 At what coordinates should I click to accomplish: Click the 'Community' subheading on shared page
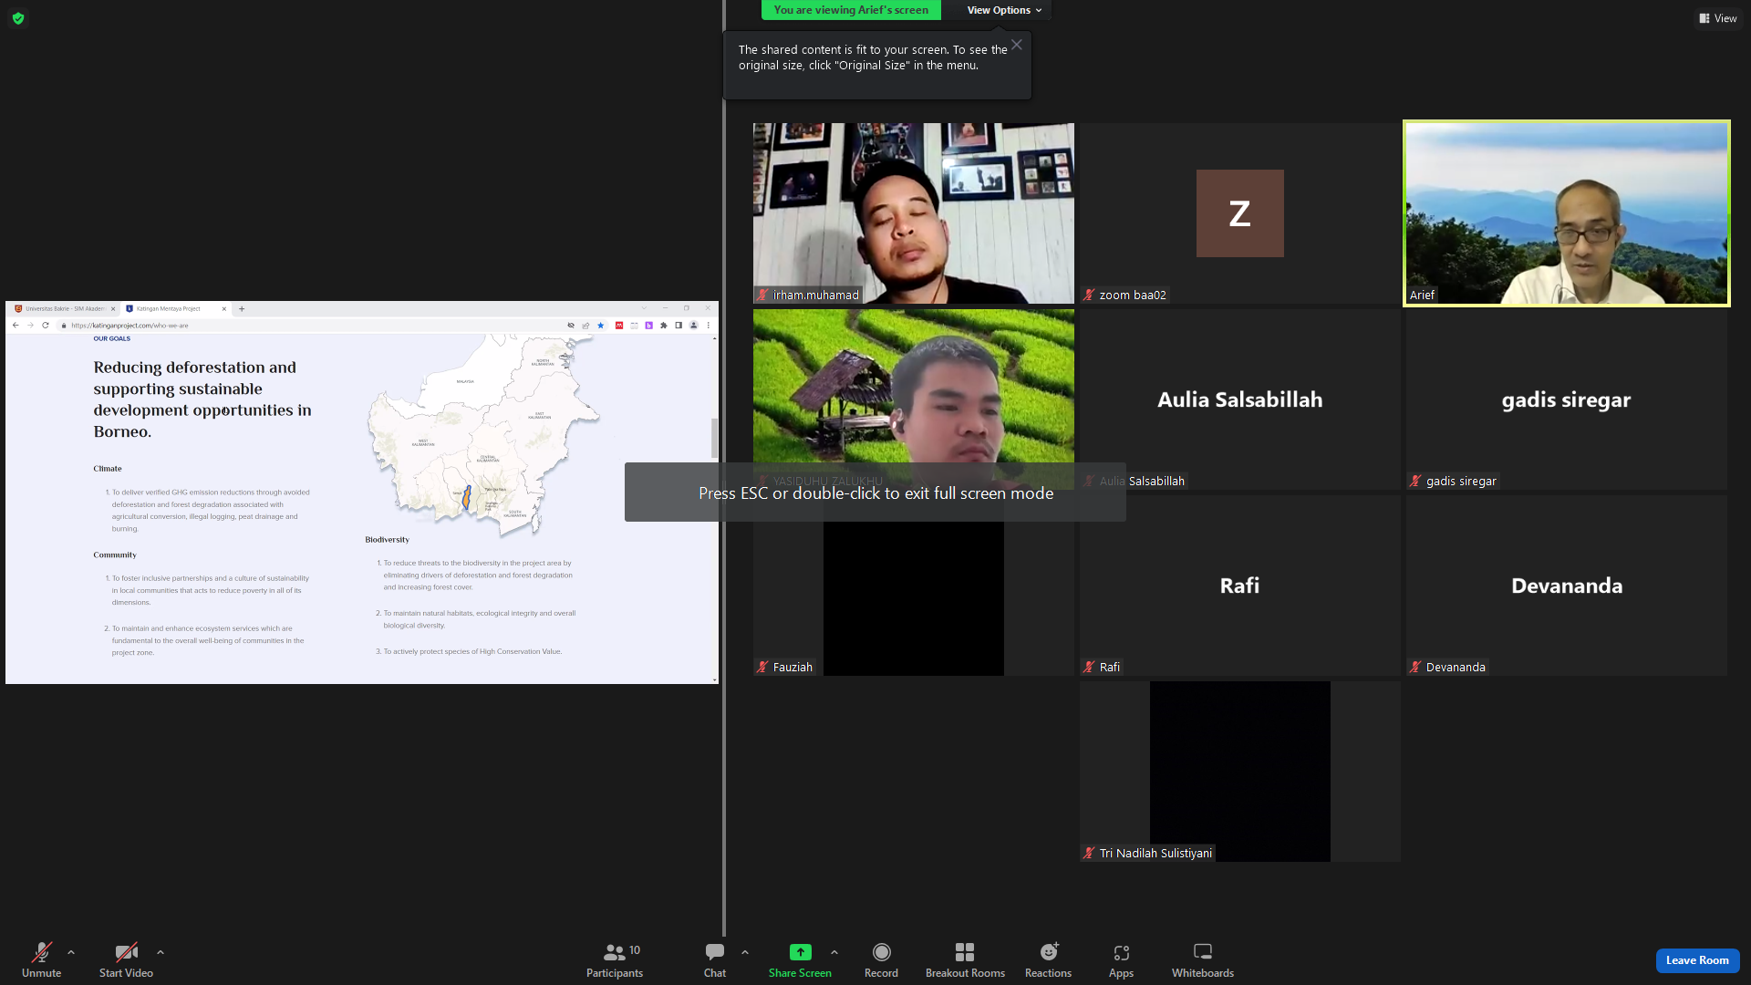coord(115,555)
